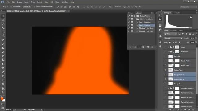Image resolution: width=198 pixels, height=111 pixels.
Task: Open the File menu
Action: 8,2
